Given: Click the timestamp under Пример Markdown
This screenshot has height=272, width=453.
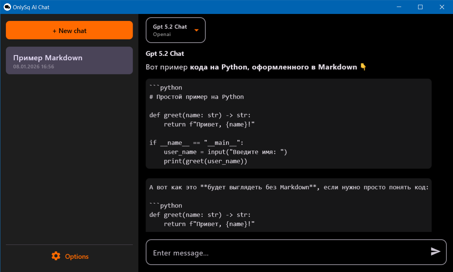Looking at the screenshot, I should [x=33, y=66].
